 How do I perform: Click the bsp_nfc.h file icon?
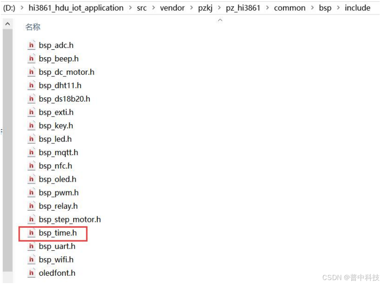pyautogui.click(x=32, y=166)
